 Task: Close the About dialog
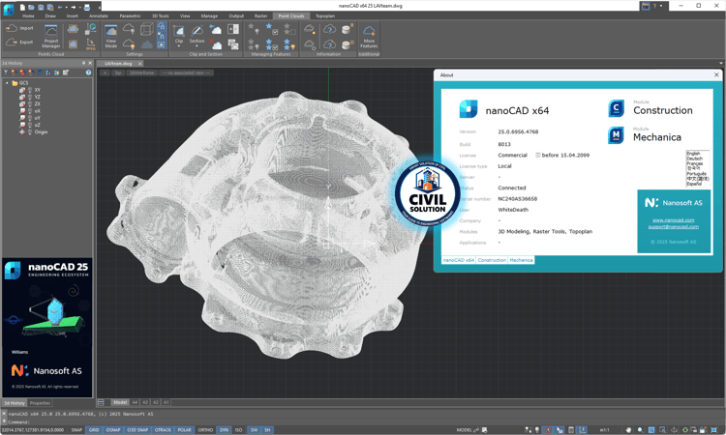(716, 74)
